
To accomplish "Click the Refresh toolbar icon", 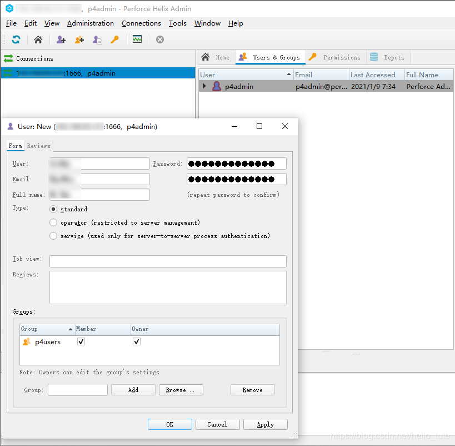I will [16, 39].
